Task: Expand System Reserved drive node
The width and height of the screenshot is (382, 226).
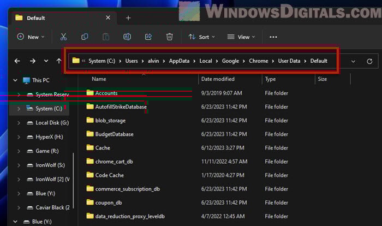Action: (x=19, y=94)
